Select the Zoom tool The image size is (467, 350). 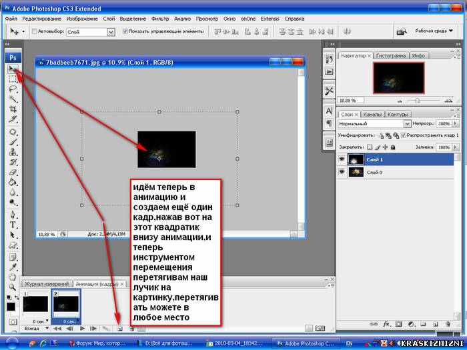(x=13, y=287)
